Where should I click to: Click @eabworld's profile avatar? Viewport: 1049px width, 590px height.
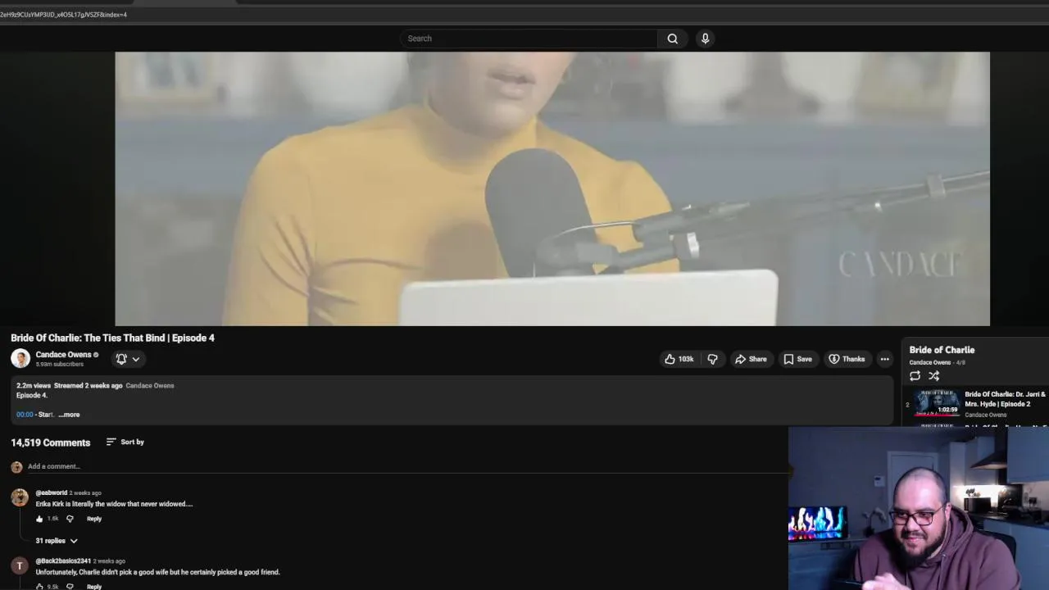click(20, 497)
